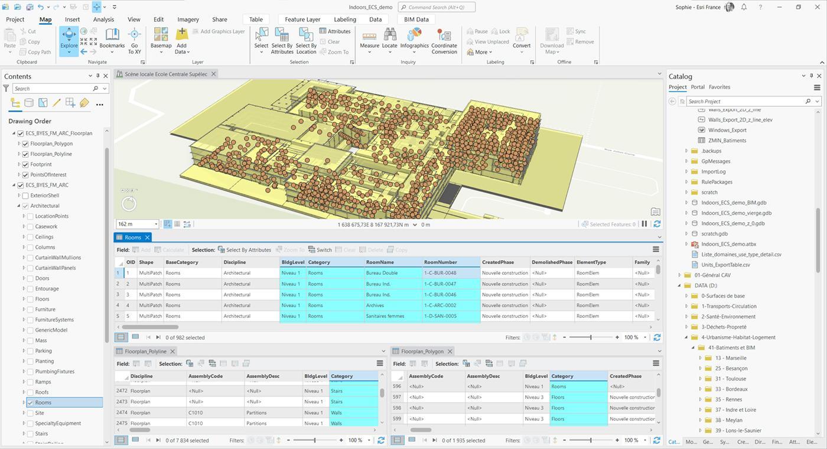The width and height of the screenshot is (827, 449).
Task: Click the Floorplan_Polyline table zoom slider
Action: coord(314,440)
